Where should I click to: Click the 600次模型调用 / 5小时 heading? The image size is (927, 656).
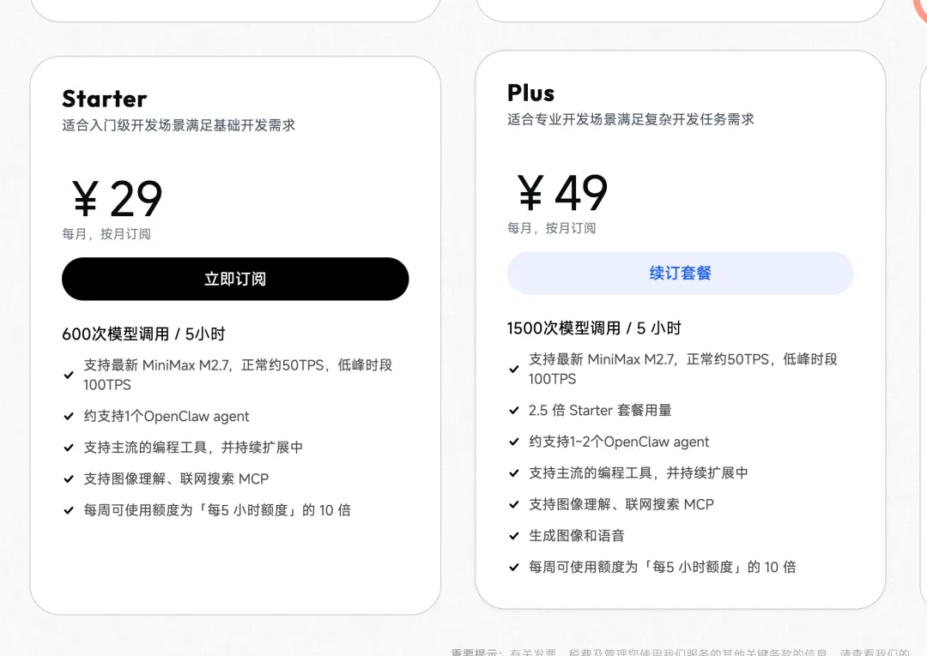coord(143,334)
